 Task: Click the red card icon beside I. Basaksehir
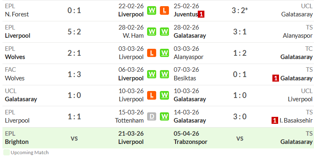pyautogui.click(x=275, y=121)
